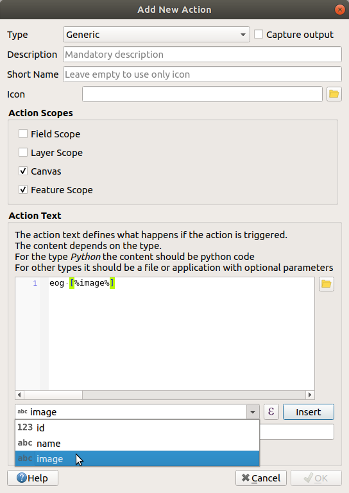Collapse the field list dropdown arrow

(x=253, y=412)
